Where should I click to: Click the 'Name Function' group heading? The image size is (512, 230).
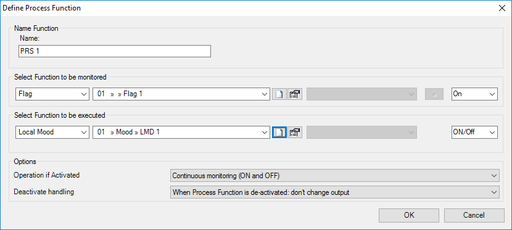pyautogui.click(x=36, y=28)
